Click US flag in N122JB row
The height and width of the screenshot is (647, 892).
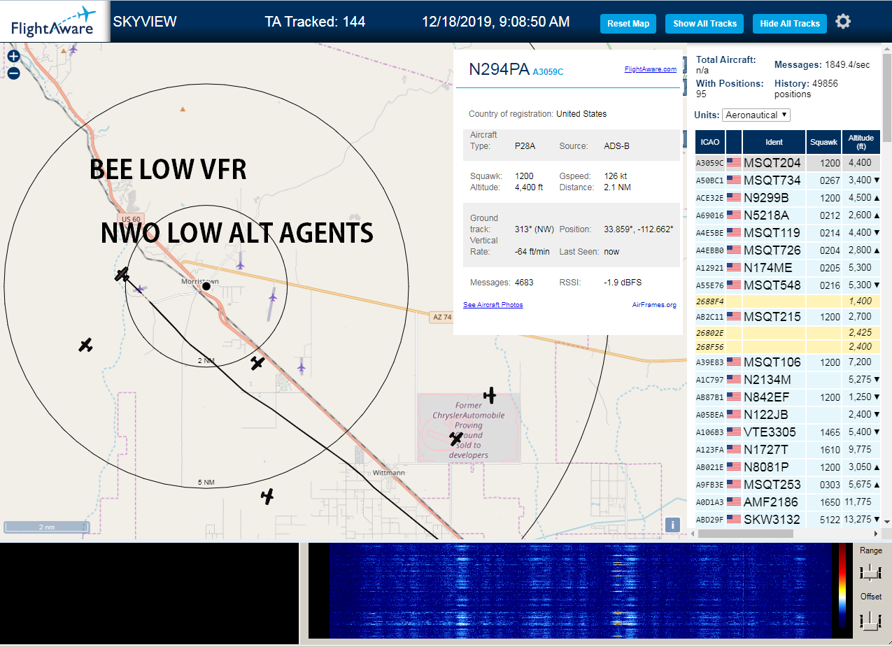coord(734,415)
